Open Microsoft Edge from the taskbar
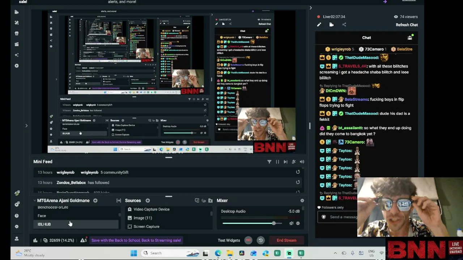463x260 pixels. [x=218, y=253]
